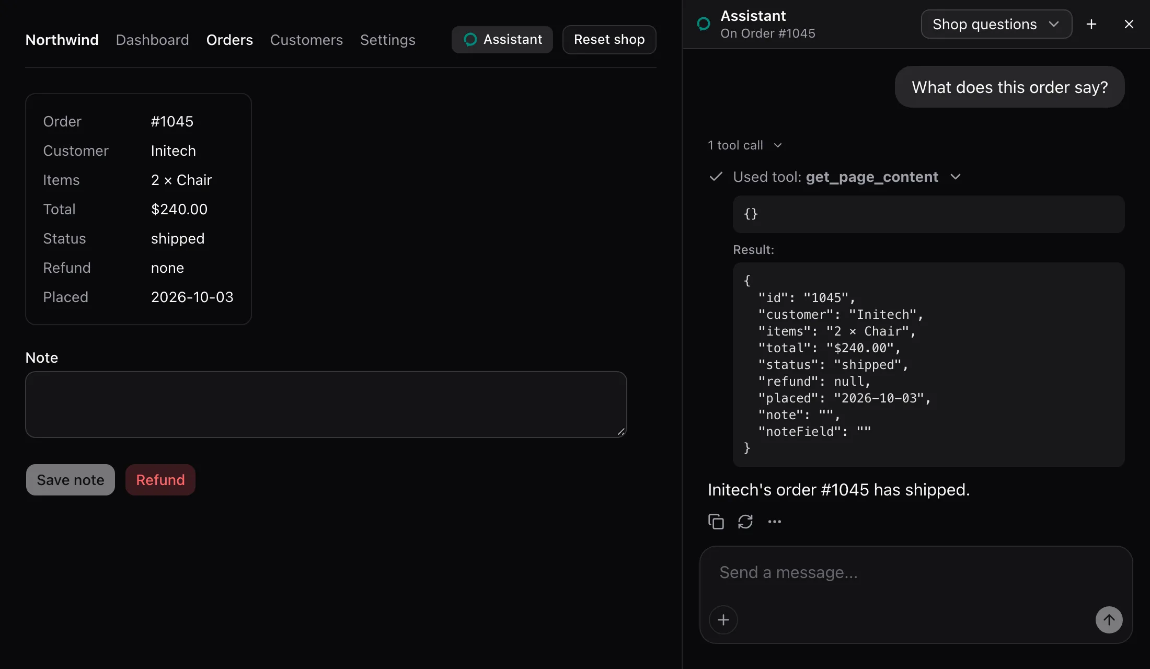The width and height of the screenshot is (1150, 669).
Task: Click Save note
Action: (71, 480)
